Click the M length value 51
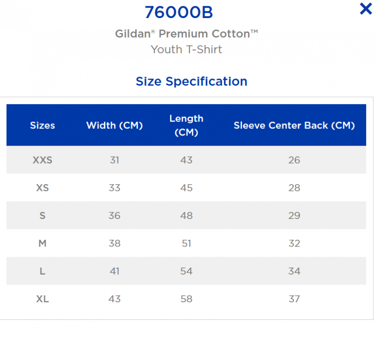 pos(186,243)
